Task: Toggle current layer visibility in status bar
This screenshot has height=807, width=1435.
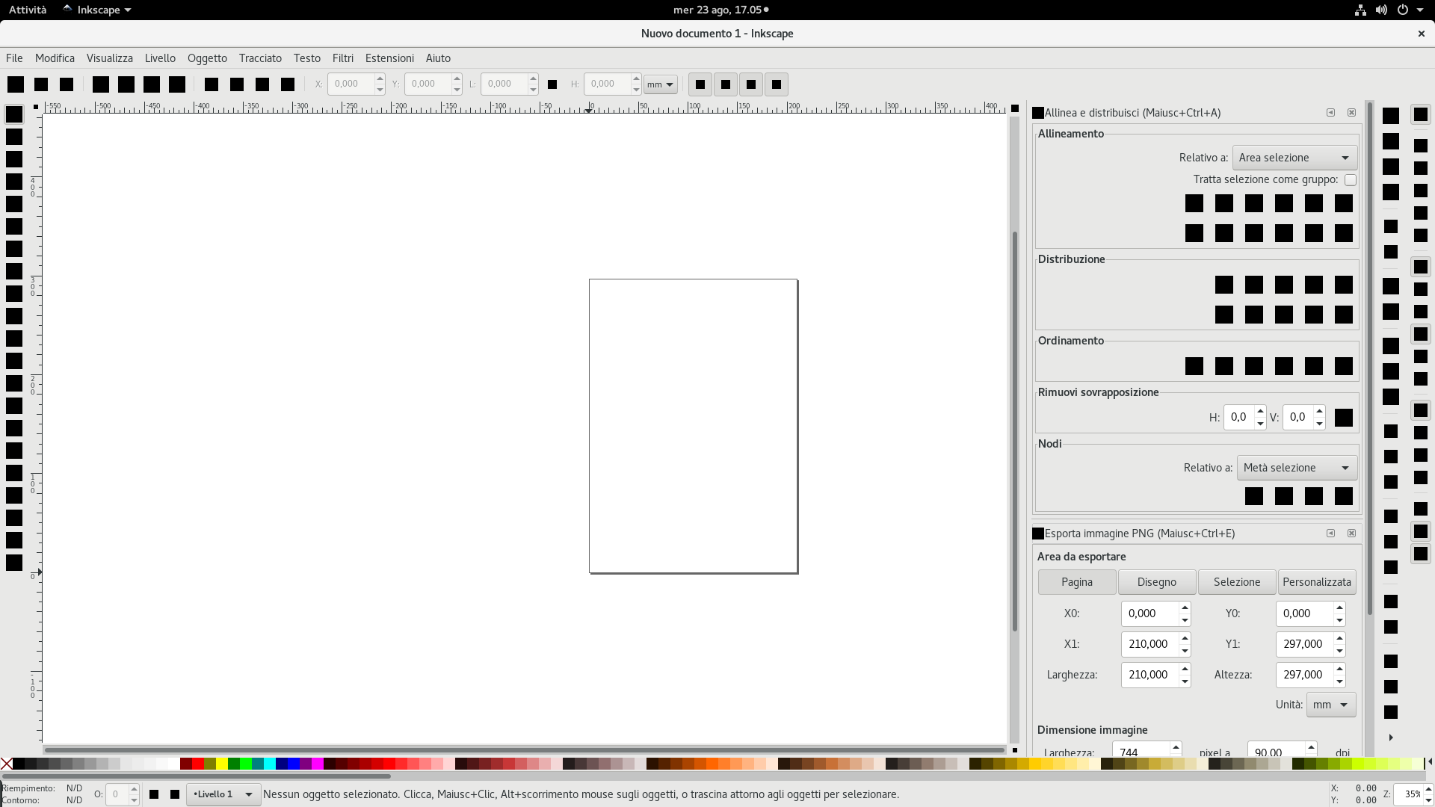Action: coord(154,794)
